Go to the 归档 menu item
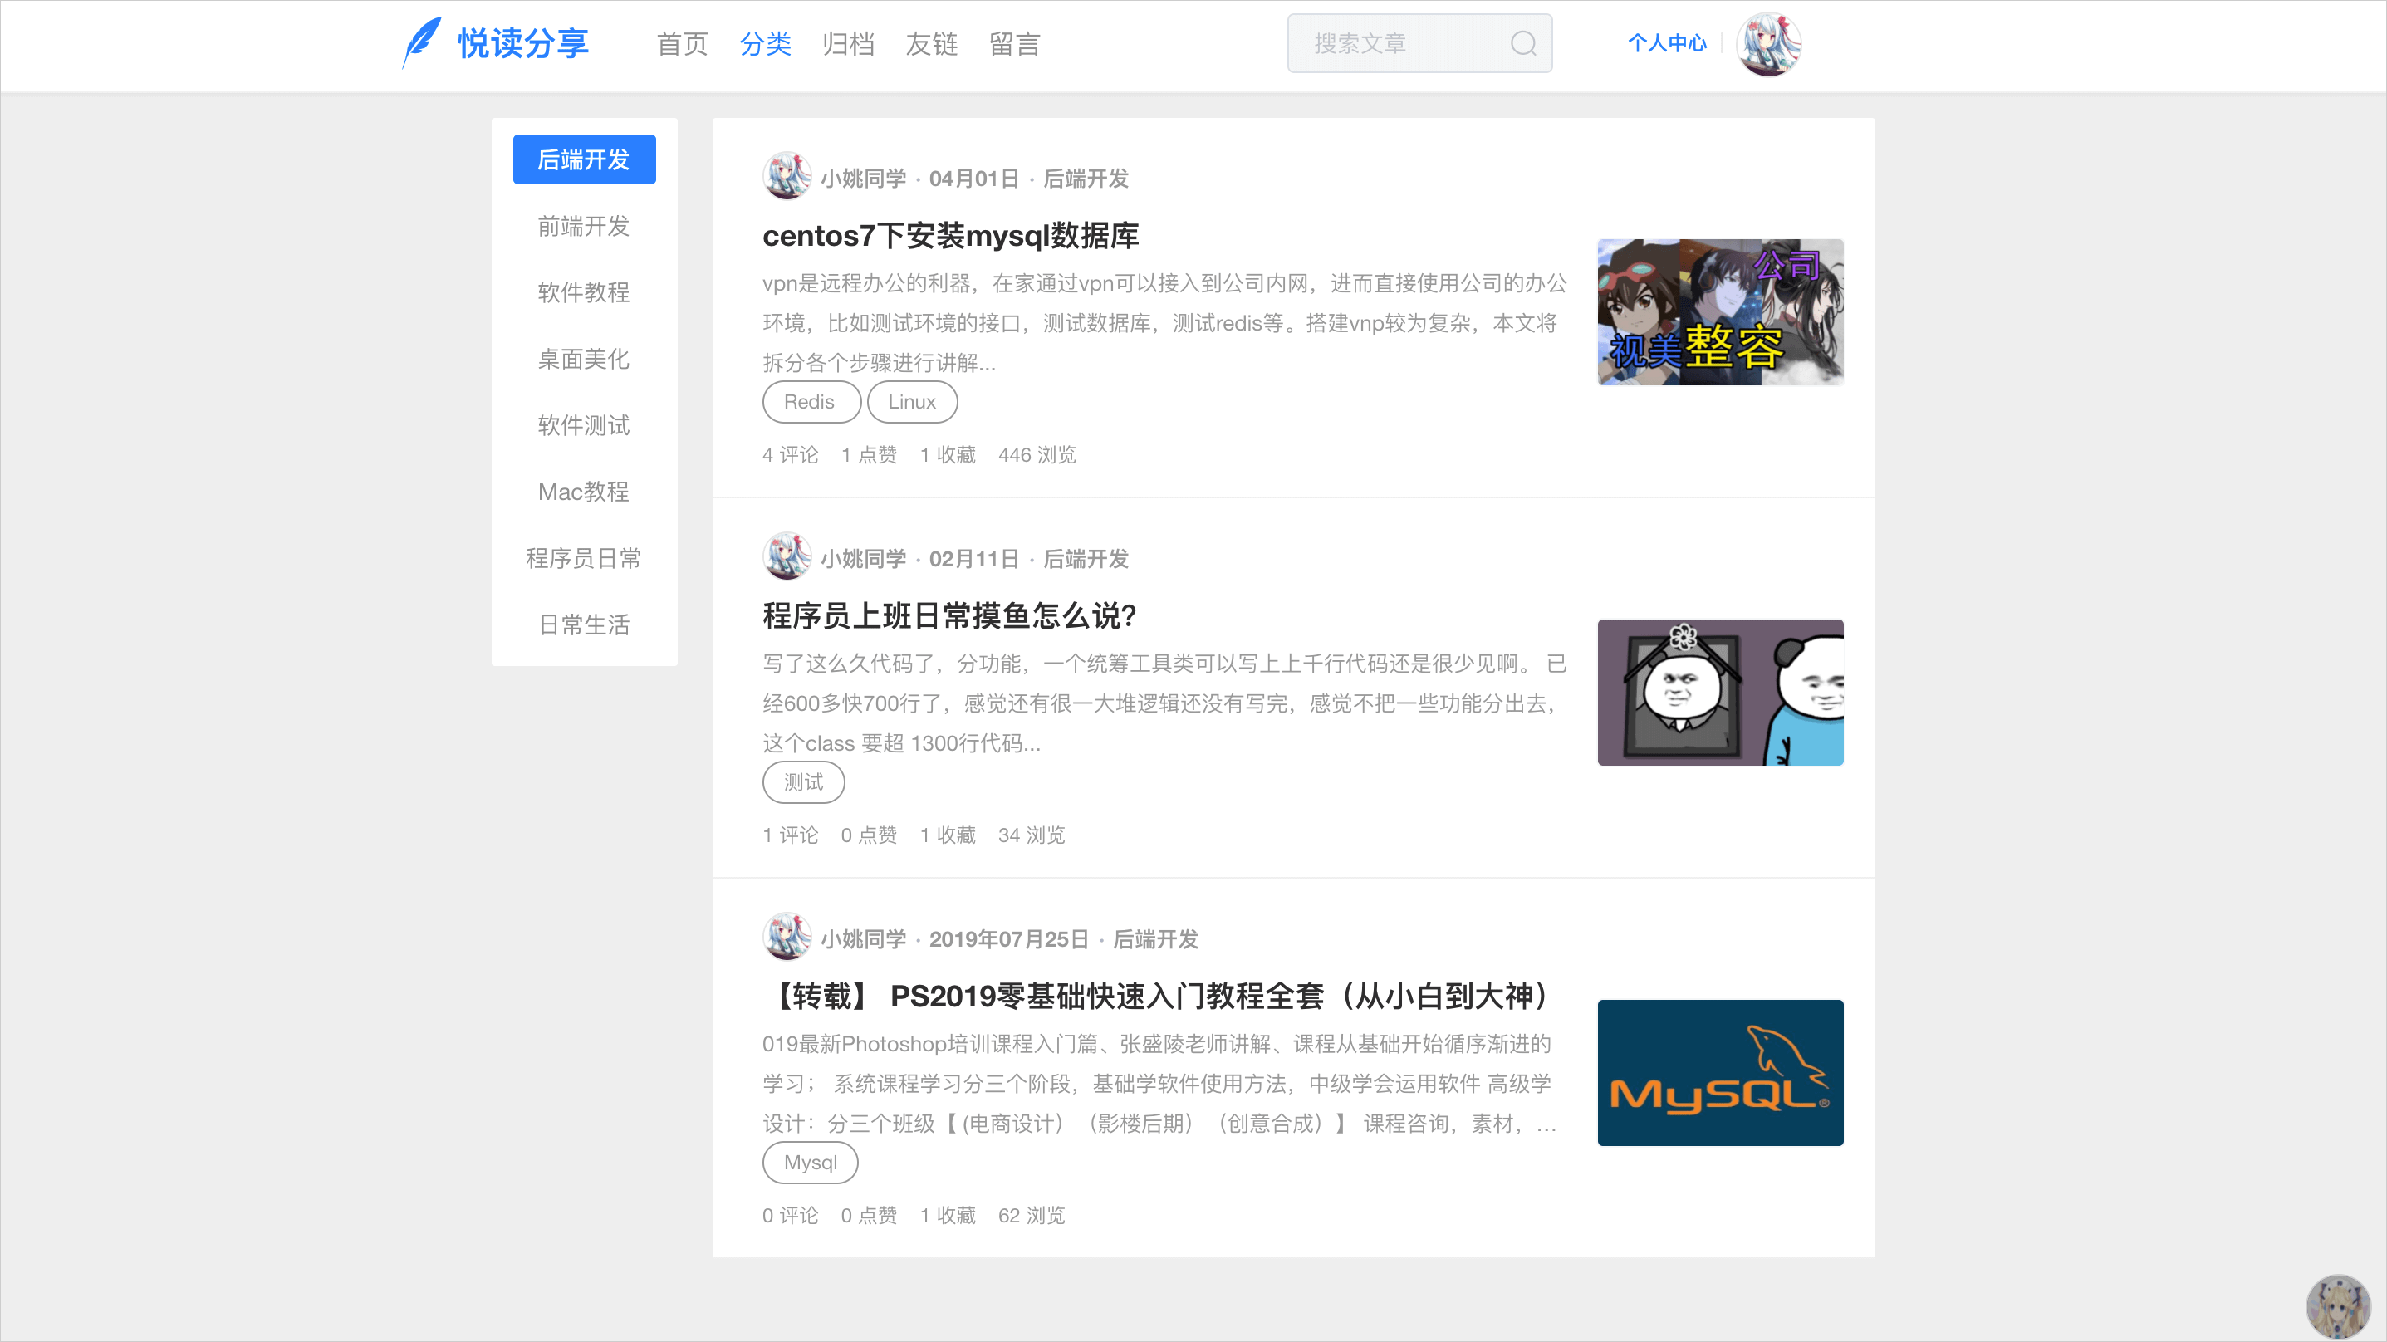 click(x=848, y=43)
